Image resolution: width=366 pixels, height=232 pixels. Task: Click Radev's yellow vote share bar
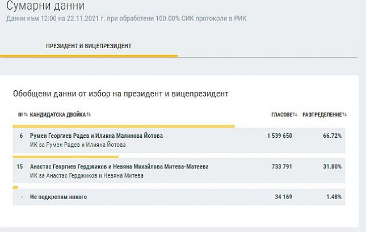click(x=124, y=126)
